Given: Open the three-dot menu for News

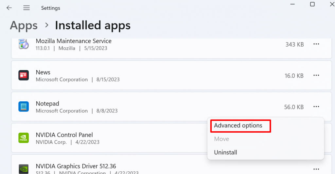Looking at the screenshot, I should coord(316,76).
